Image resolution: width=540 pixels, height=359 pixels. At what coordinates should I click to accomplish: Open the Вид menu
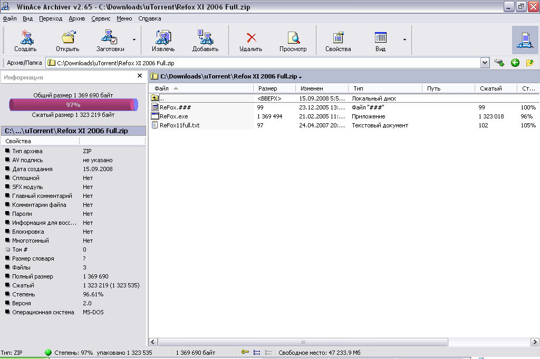[27, 18]
